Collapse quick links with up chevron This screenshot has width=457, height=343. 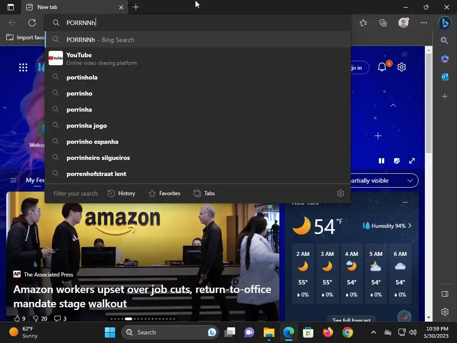click(x=393, y=105)
